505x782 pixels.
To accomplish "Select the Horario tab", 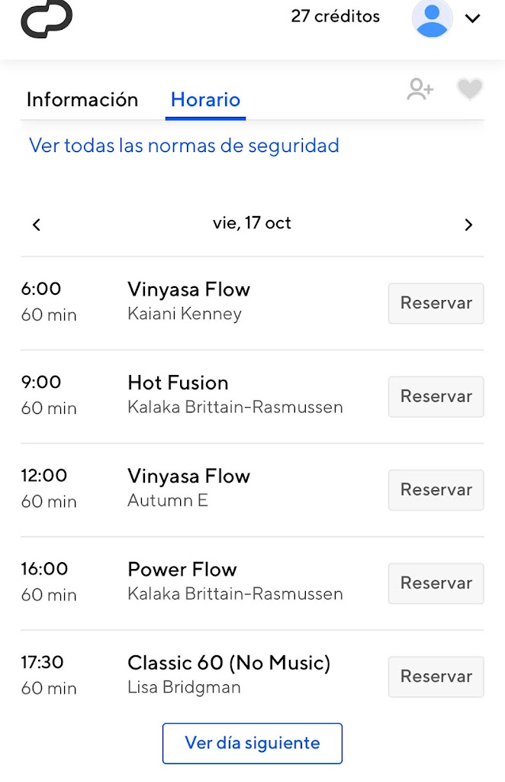I will coord(205,99).
